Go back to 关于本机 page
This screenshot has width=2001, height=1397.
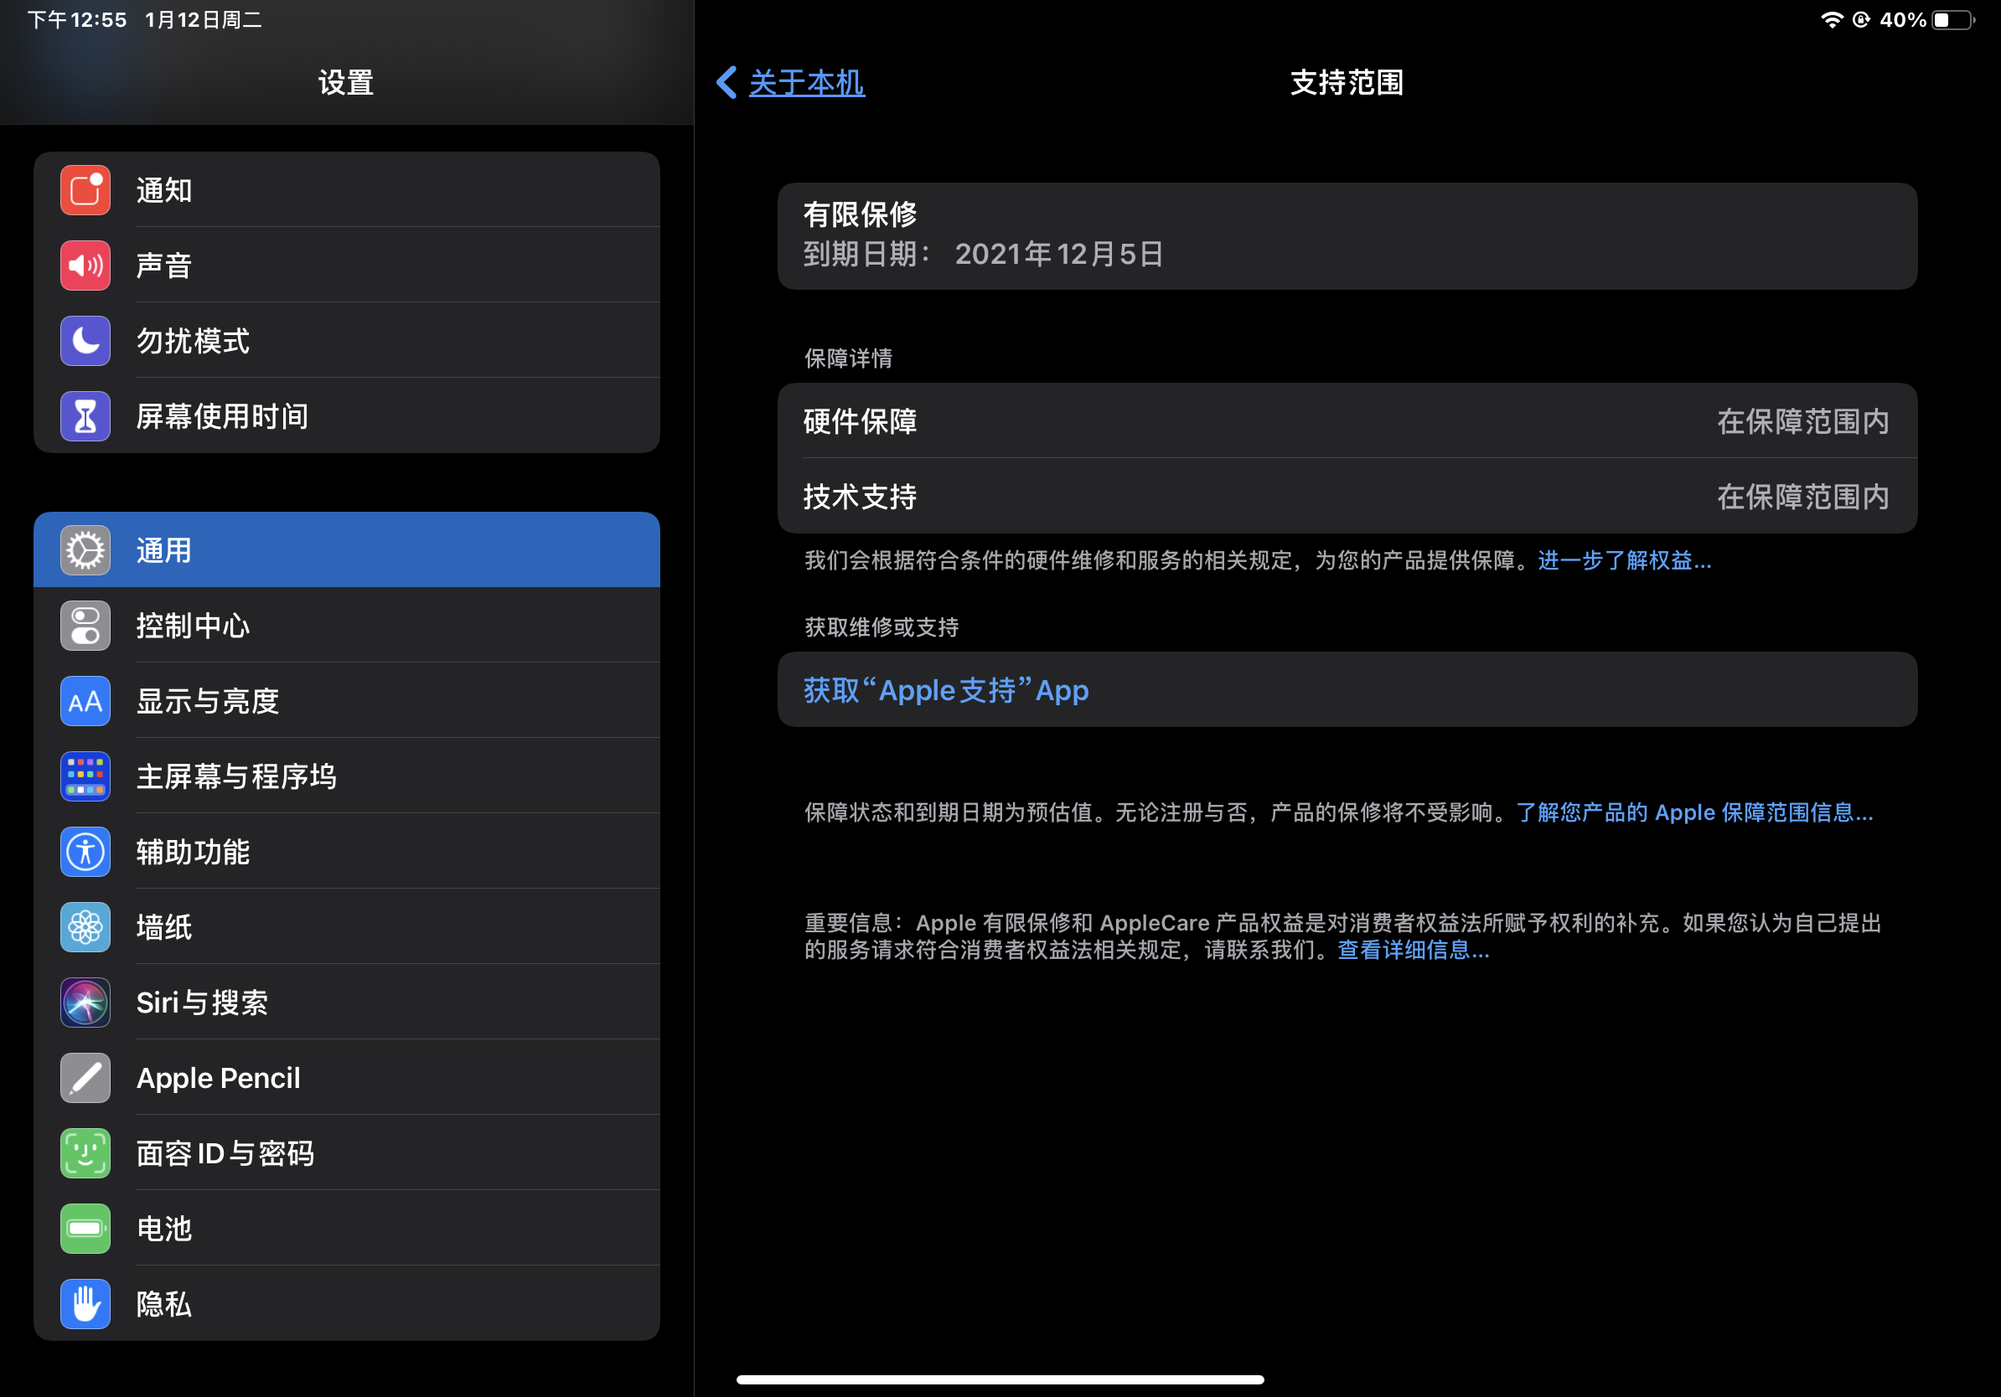point(787,83)
